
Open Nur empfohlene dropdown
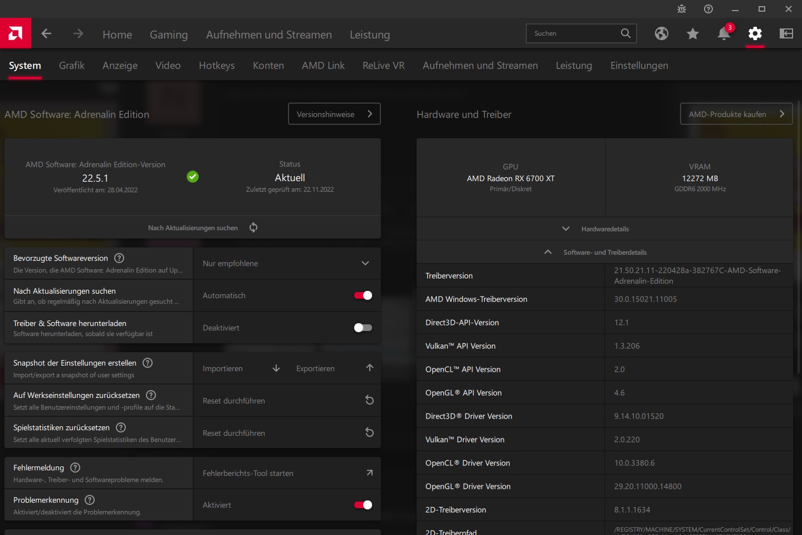tap(287, 263)
